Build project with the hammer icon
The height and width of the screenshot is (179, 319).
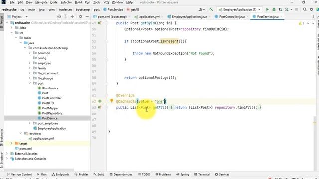[x=211, y=9]
